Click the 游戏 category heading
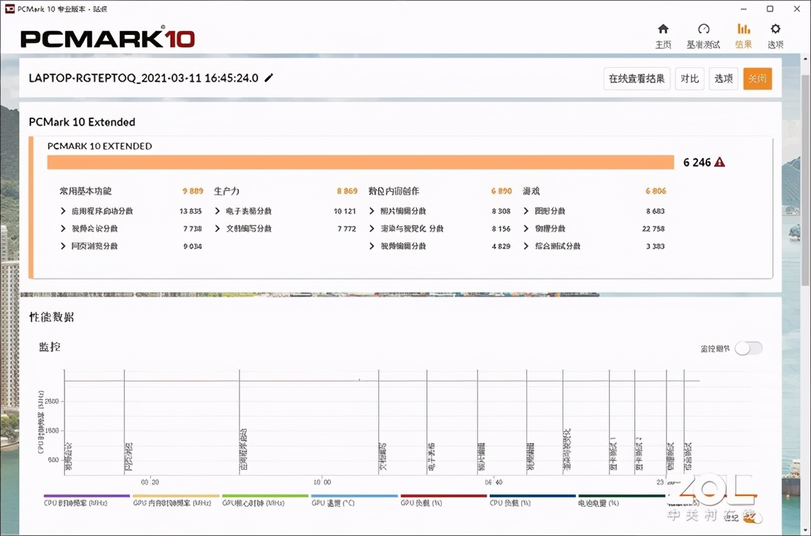 [532, 191]
